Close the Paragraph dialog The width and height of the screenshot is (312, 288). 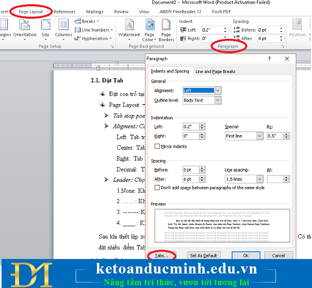coord(287,59)
